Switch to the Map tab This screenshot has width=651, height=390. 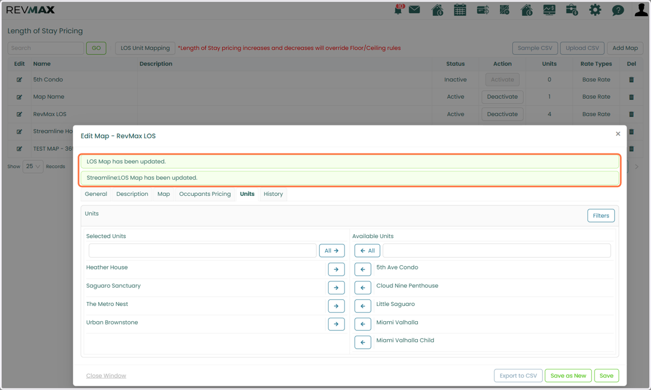coord(164,194)
